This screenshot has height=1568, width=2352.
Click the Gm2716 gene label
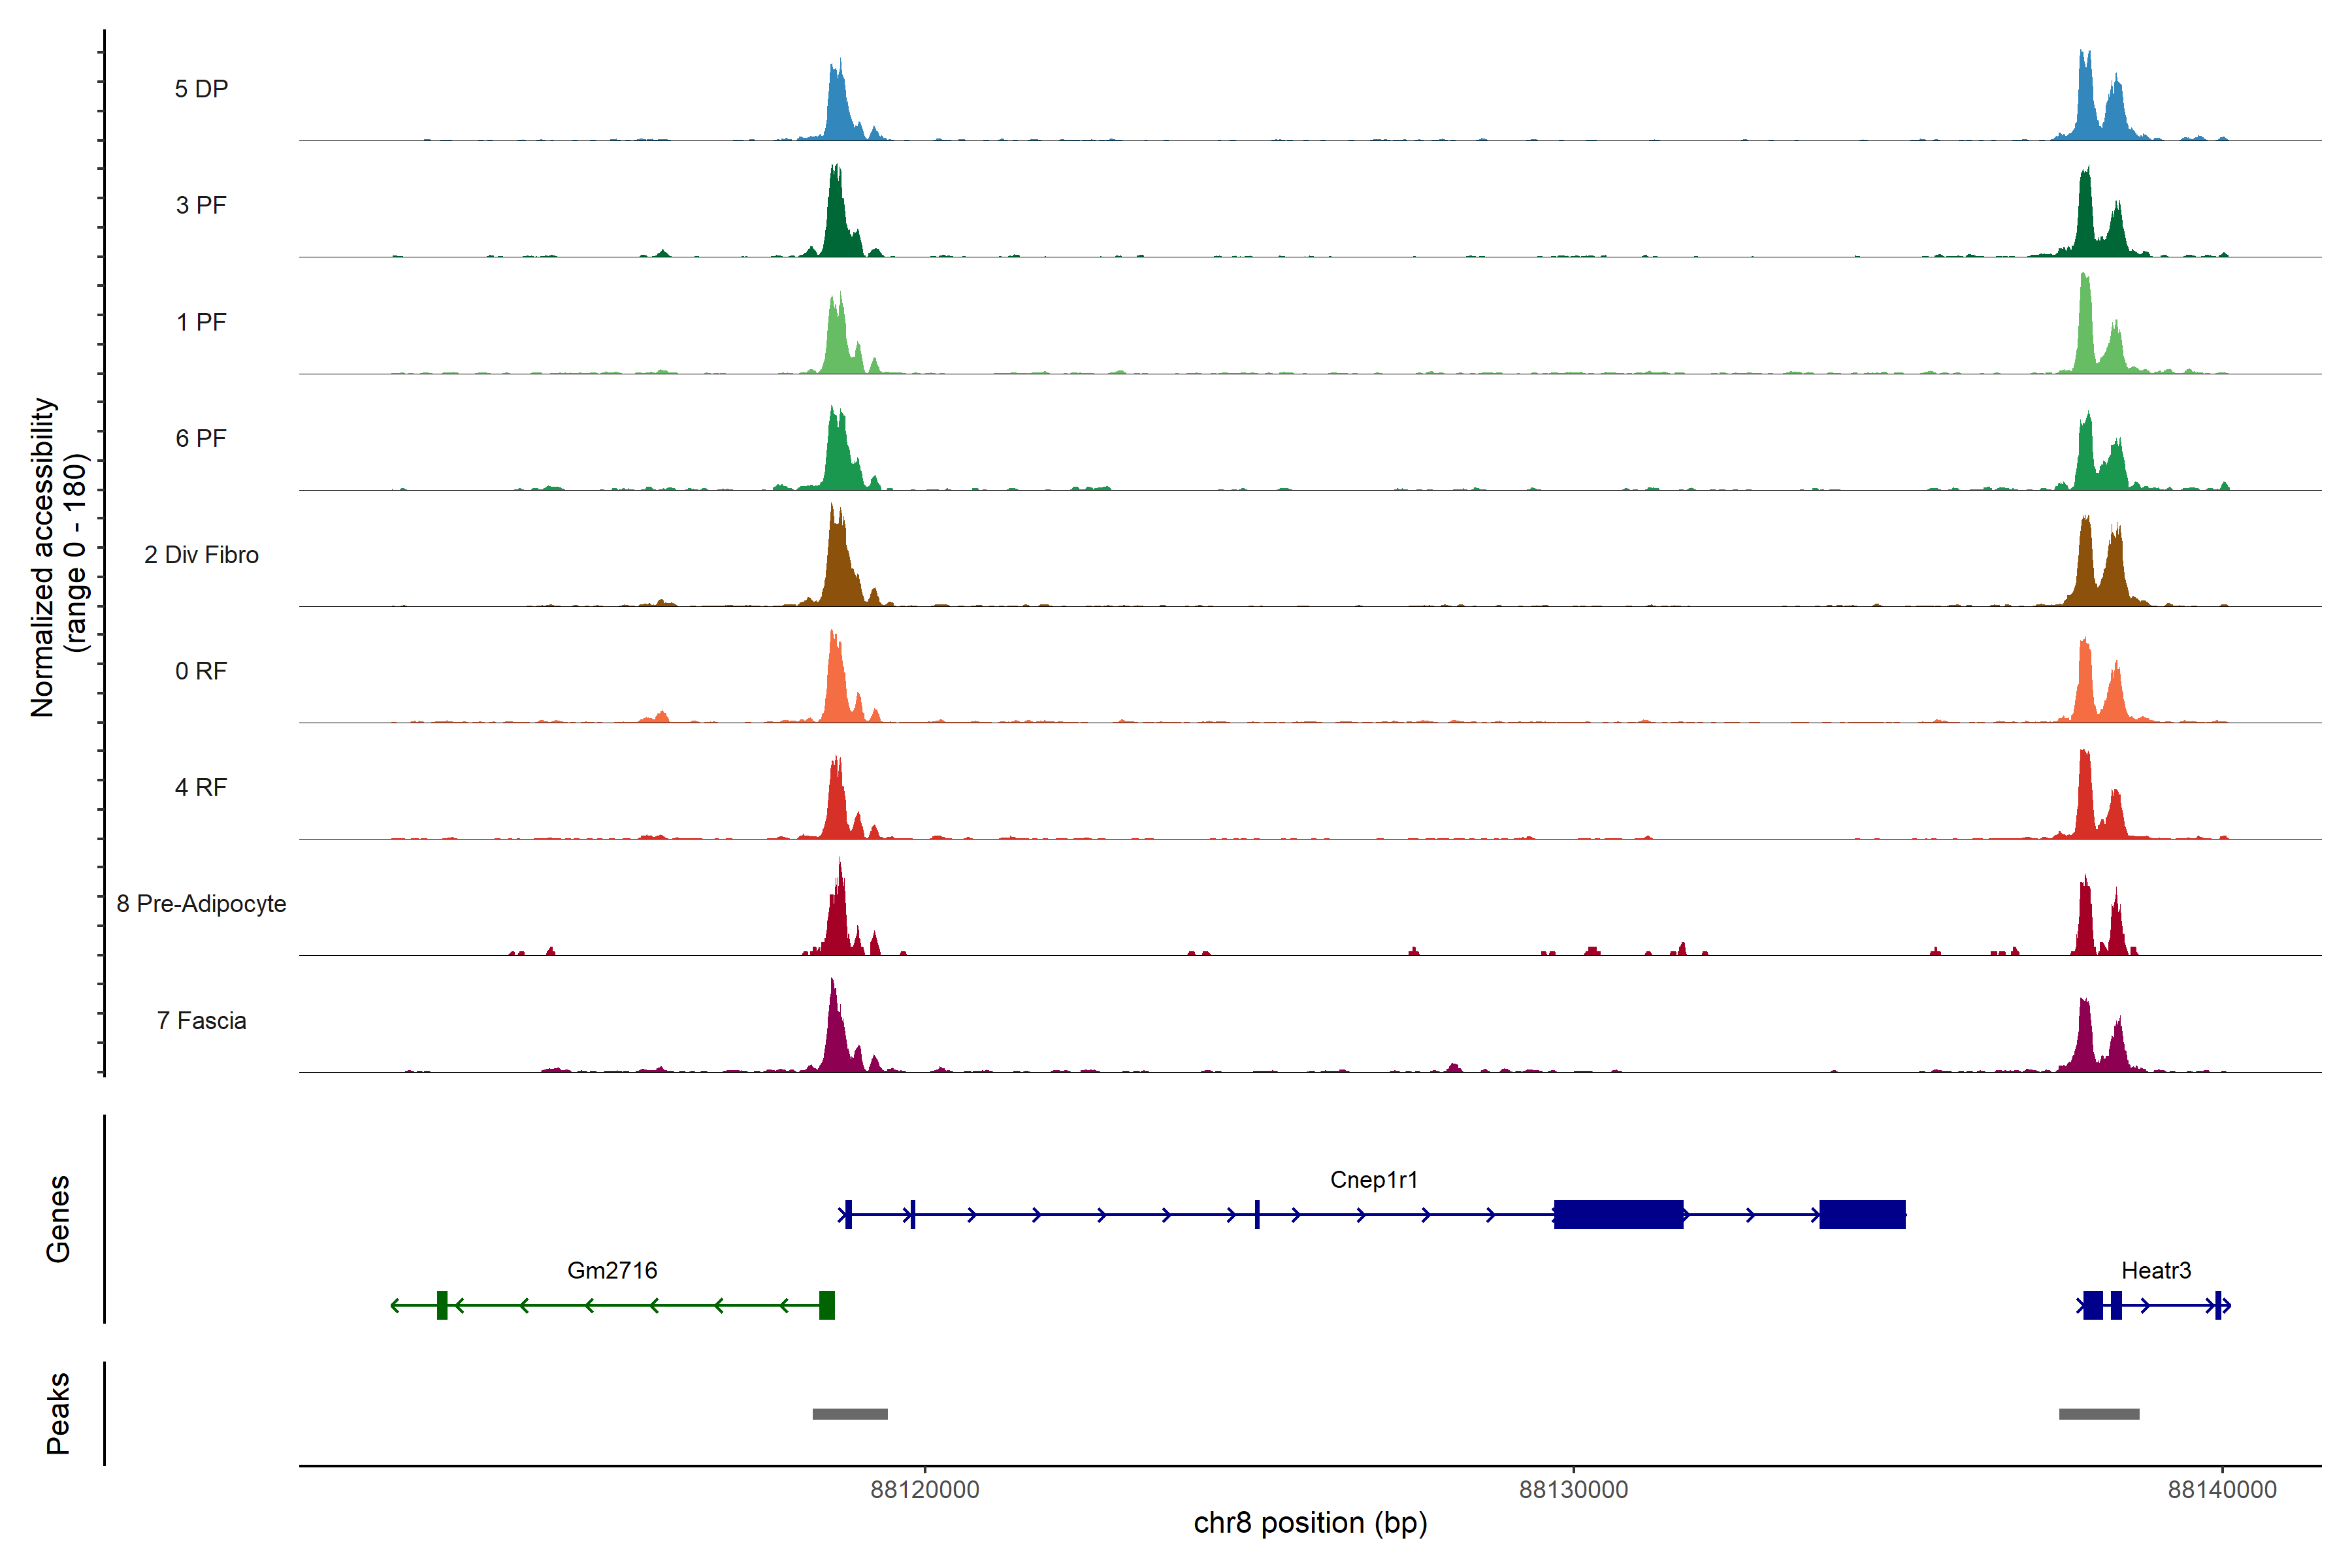612,1271
